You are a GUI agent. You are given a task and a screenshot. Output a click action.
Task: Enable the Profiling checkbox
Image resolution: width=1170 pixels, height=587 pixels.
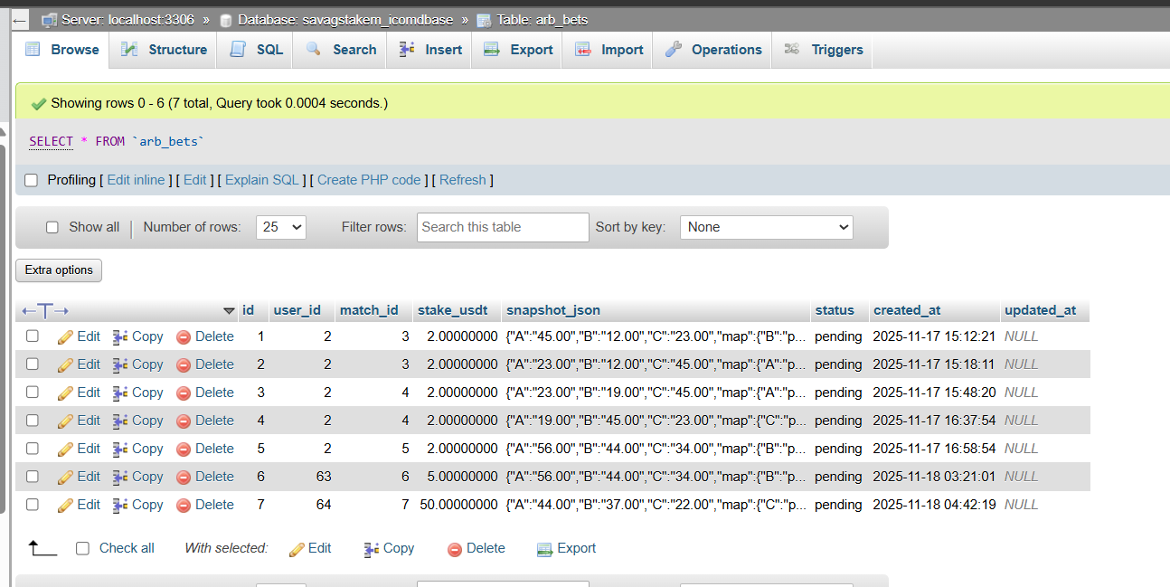coord(32,180)
